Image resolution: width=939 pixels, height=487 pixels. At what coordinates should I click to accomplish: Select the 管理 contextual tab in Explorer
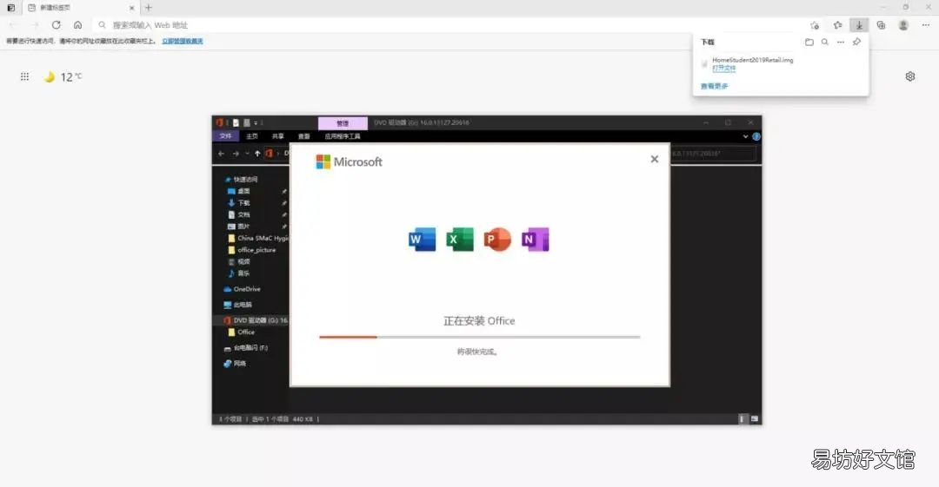[343, 123]
